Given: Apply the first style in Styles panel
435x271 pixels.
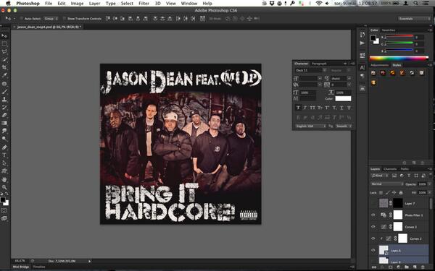Looking at the screenshot, I should click(x=373, y=73).
